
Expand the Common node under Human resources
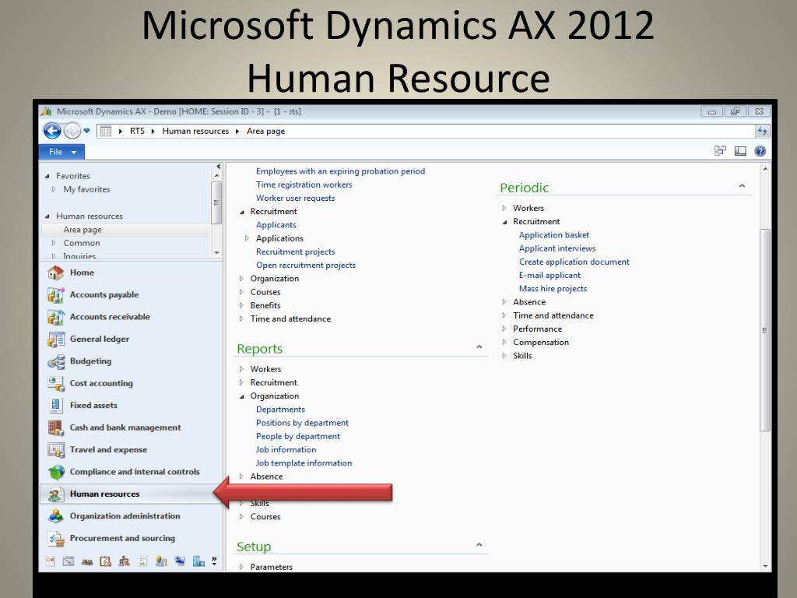[x=54, y=243]
